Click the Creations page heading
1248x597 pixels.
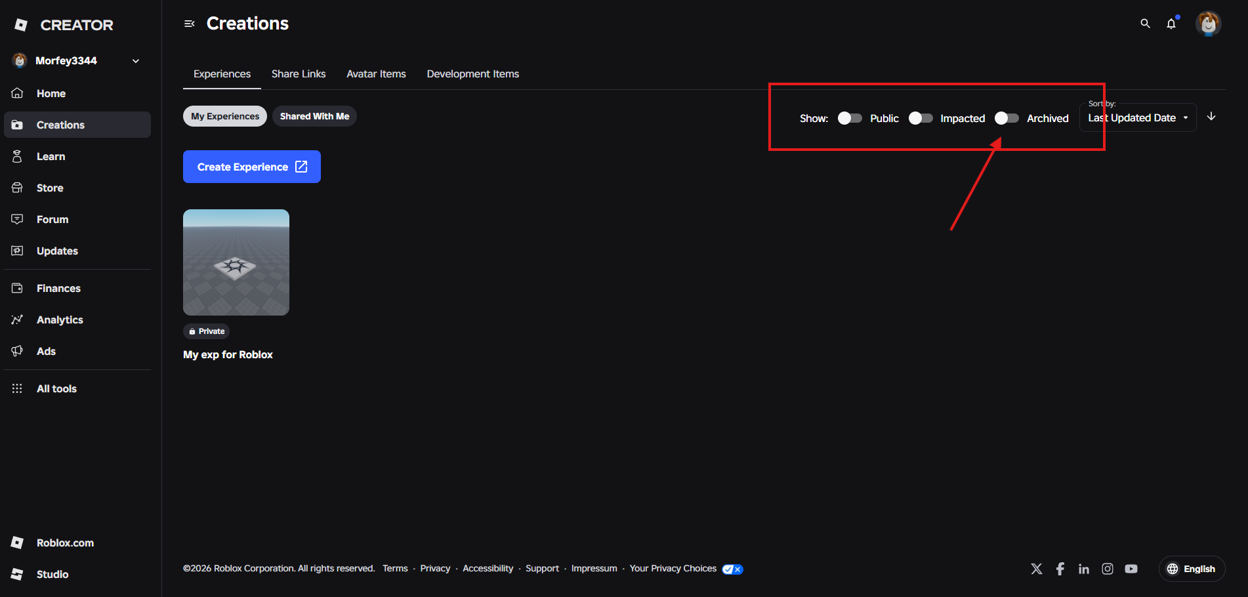tap(247, 24)
